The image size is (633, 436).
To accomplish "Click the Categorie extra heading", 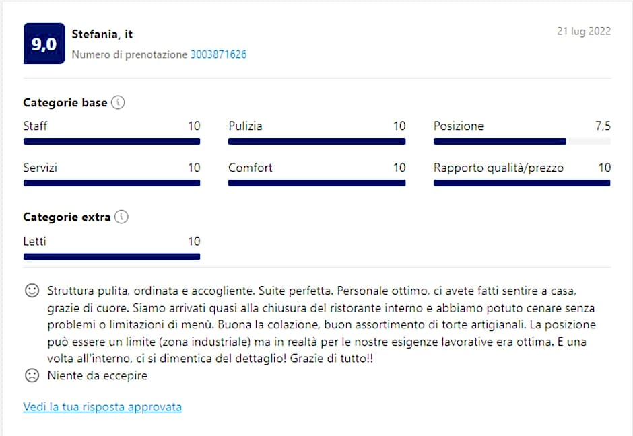I will [67, 217].
